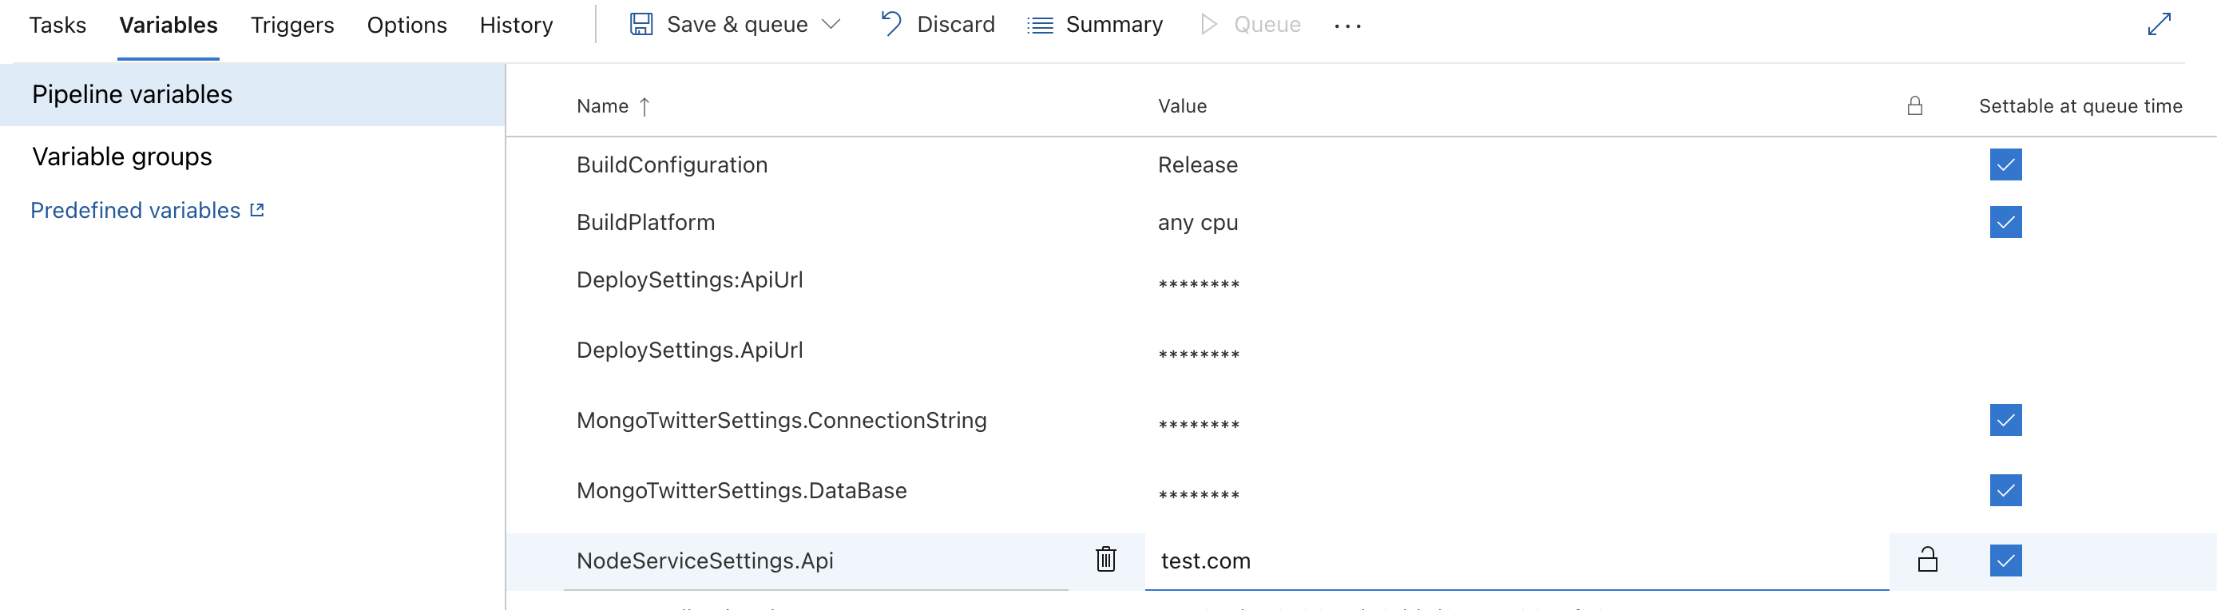
Task: Edit the test.com value field
Action: (x=1517, y=561)
